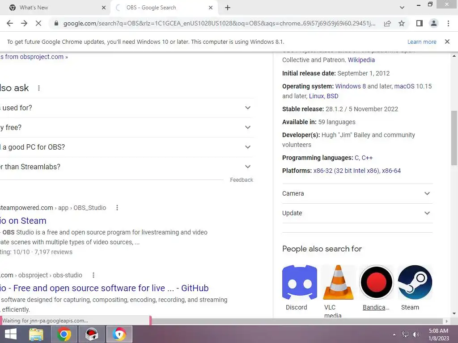Click the scrollbar up arrow
Viewport: 458px width, 343px height.
coord(454,56)
